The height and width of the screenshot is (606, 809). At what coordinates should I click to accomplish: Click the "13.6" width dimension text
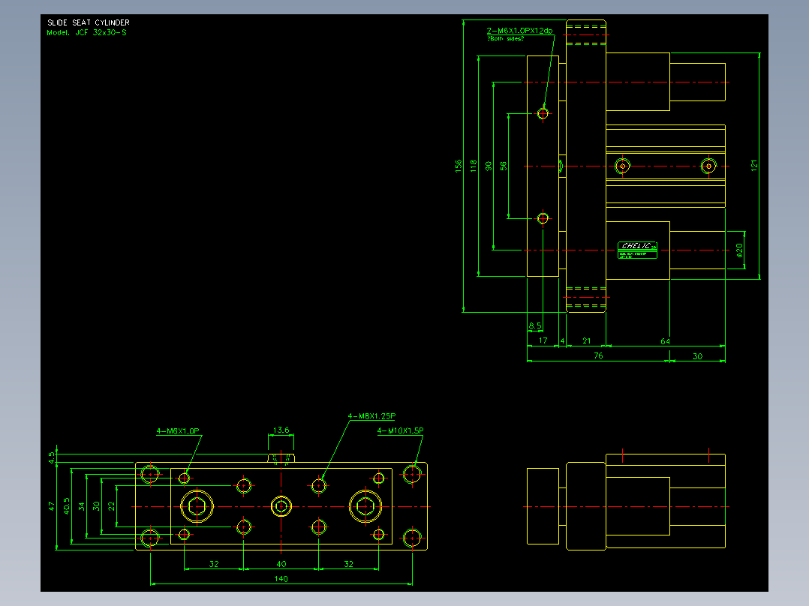(x=281, y=430)
